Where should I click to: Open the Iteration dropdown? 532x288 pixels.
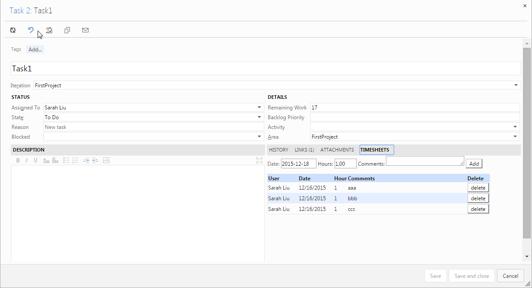(516, 85)
